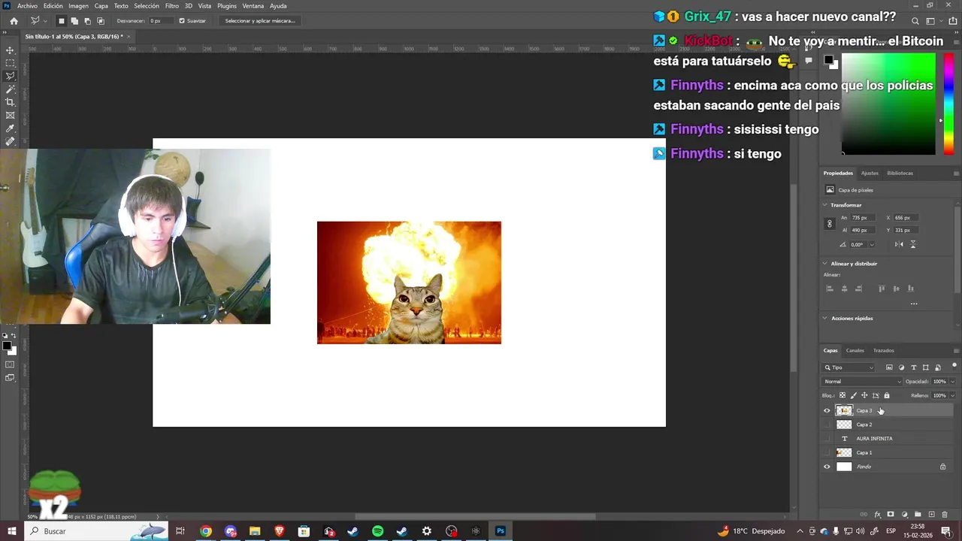The width and height of the screenshot is (962, 541).
Task: Collapse the Transformar section
Action: tap(825, 205)
